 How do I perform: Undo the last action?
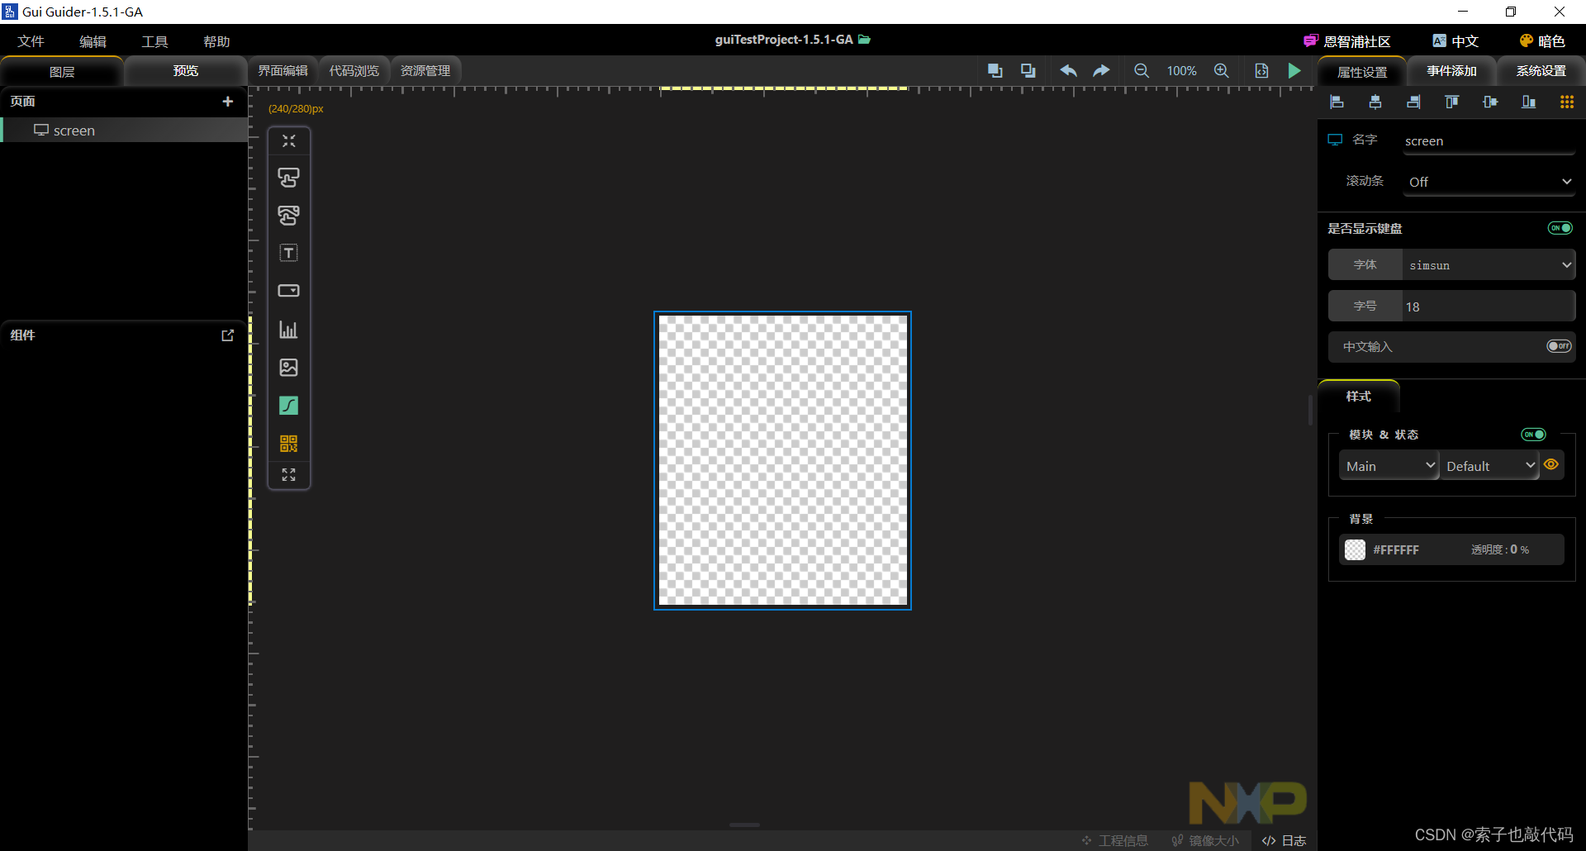click(1068, 71)
